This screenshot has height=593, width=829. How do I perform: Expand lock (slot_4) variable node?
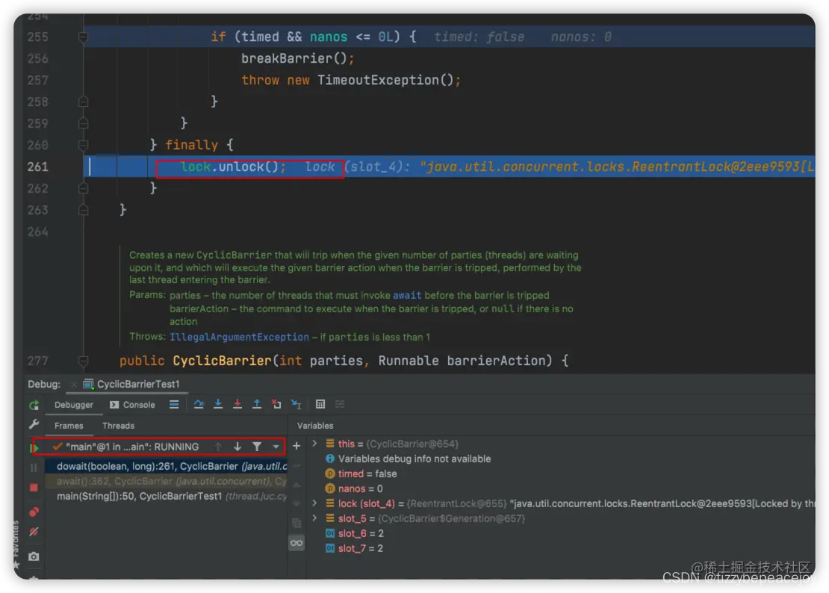point(314,503)
